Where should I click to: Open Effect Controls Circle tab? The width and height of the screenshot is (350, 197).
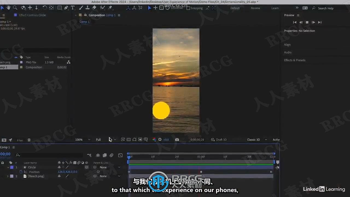pyautogui.click(x=32, y=15)
